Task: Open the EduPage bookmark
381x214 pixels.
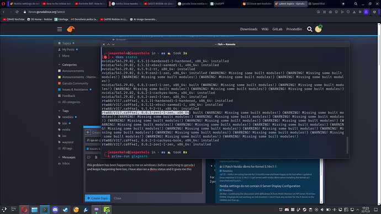Action: click(x=61, y=19)
